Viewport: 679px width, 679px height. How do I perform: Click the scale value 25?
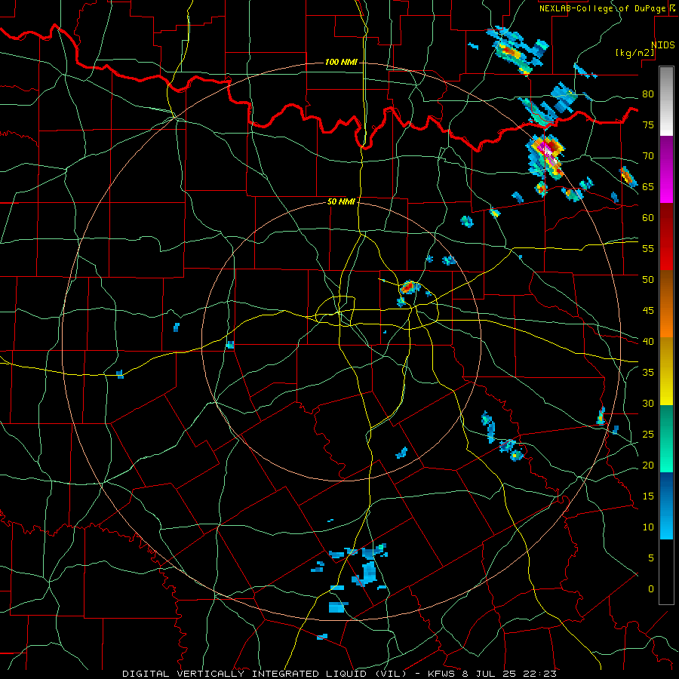coord(648,434)
